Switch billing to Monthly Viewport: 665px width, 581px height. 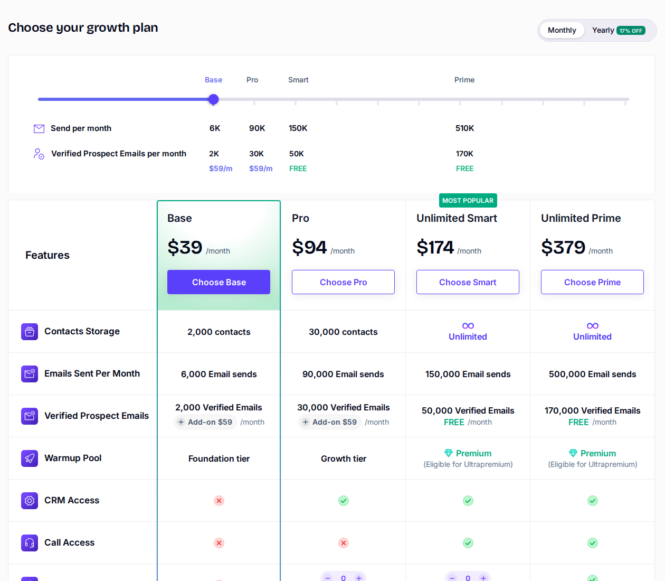pyautogui.click(x=562, y=30)
